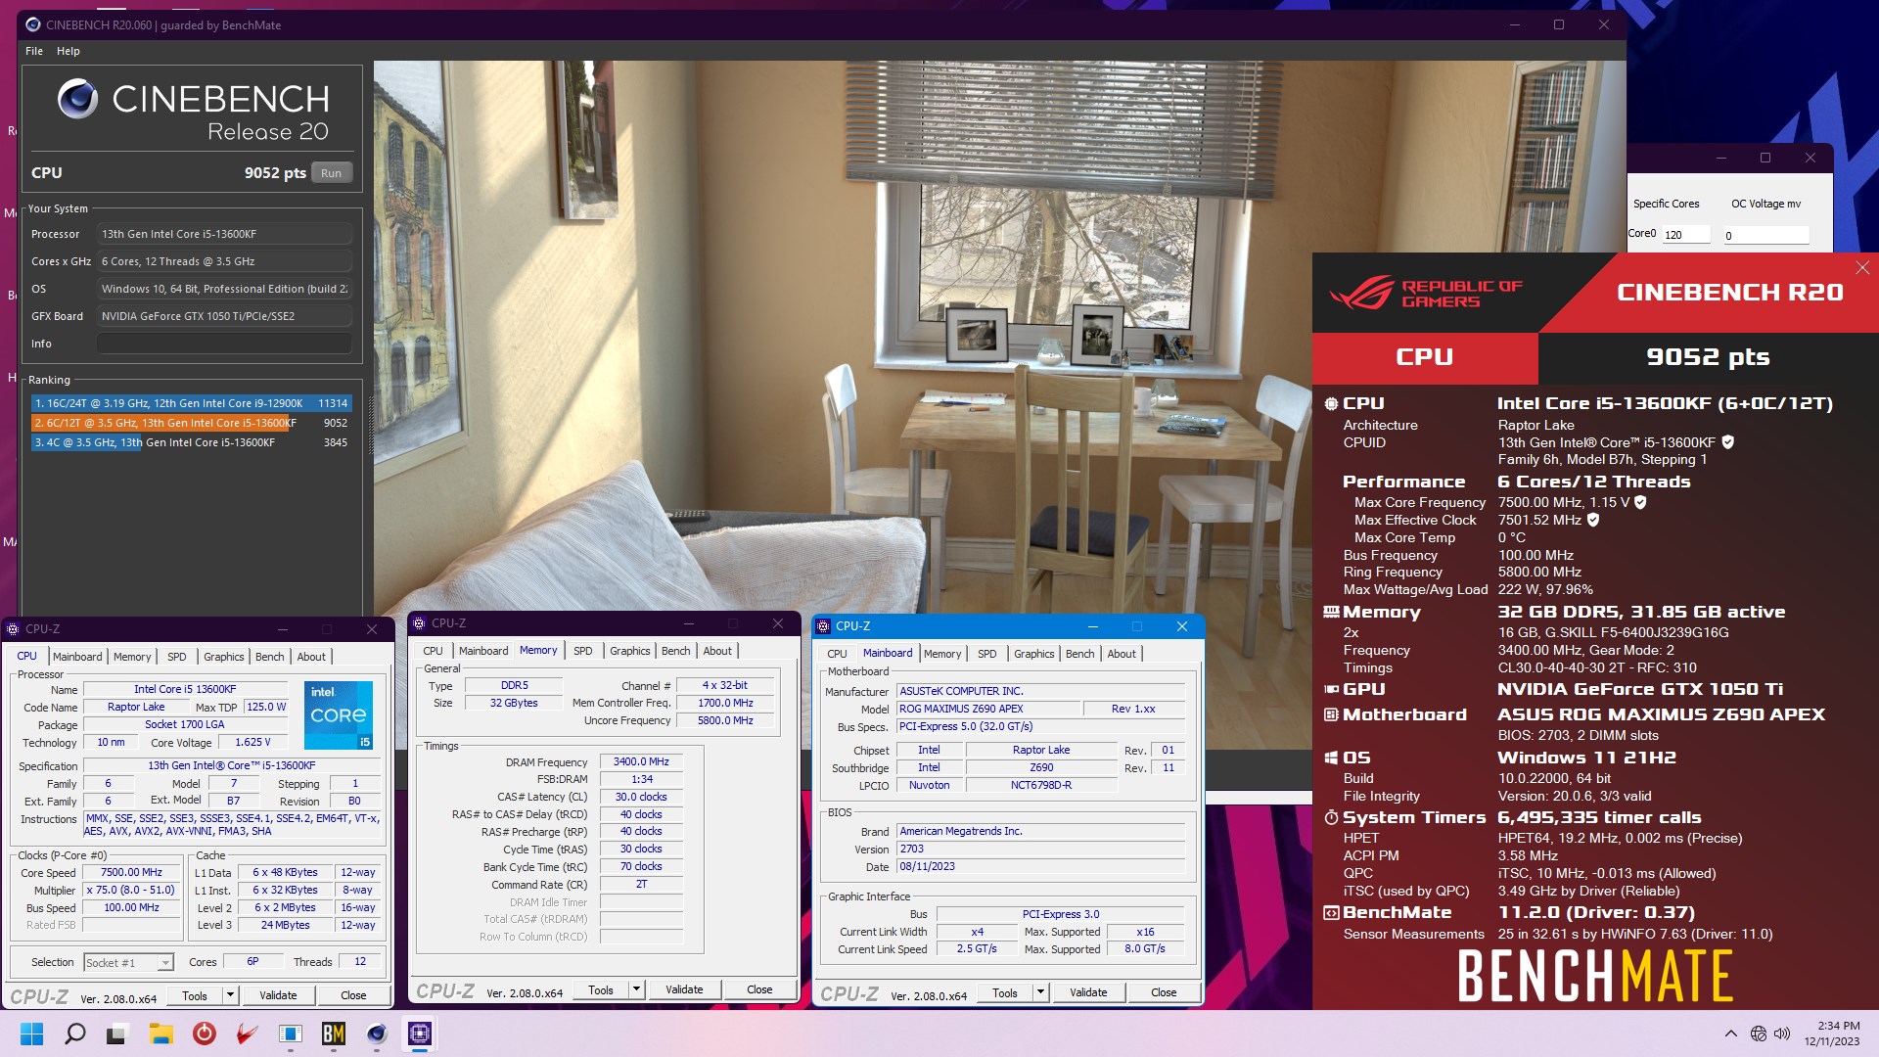Open File Explorer from the taskbar
Screen dimensions: 1879x1057
tap(160, 1034)
